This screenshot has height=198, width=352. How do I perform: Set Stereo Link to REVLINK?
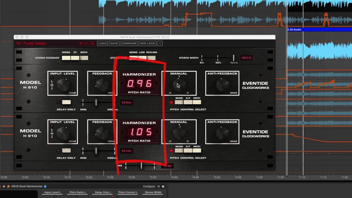[x=151, y=58]
